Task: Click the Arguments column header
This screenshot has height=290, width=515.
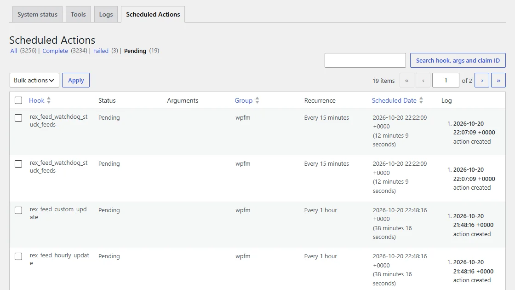Action: 183,101
